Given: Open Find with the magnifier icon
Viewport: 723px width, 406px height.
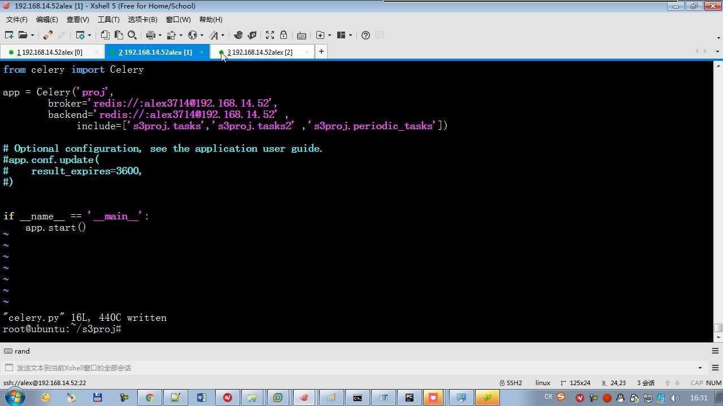Looking at the screenshot, I should pyautogui.click(x=132, y=35).
